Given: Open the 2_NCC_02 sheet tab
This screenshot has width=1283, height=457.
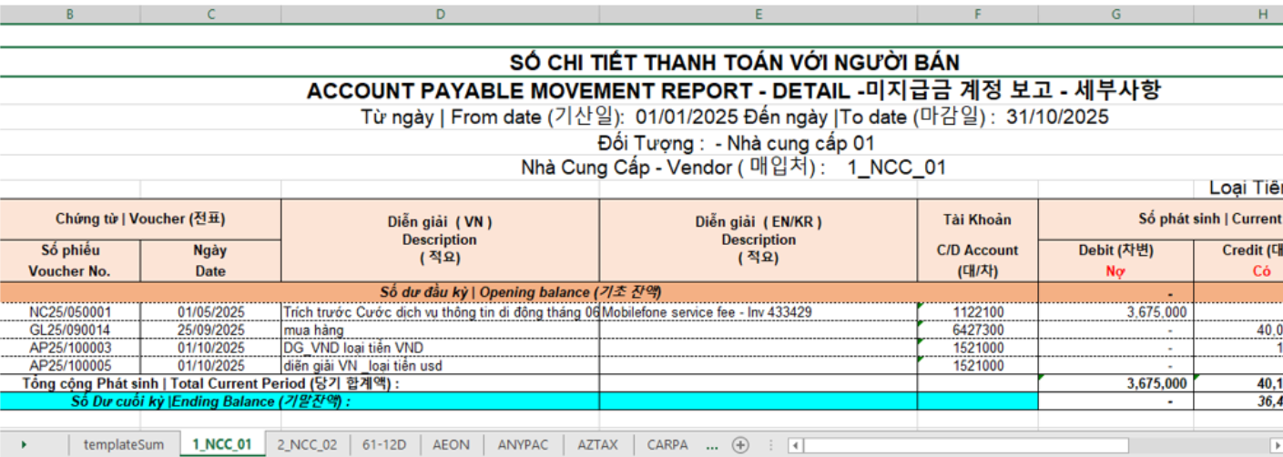Looking at the screenshot, I should point(307,445).
